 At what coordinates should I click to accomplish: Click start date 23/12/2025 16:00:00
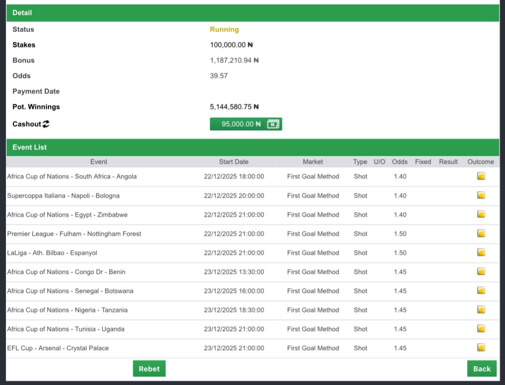pos(234,291)
